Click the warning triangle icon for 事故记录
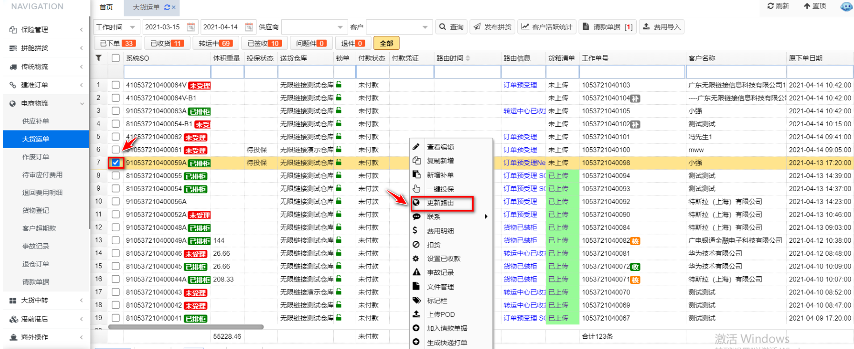Screen dimensions: 854x349 pyautogui.click(x=416, y=272)
